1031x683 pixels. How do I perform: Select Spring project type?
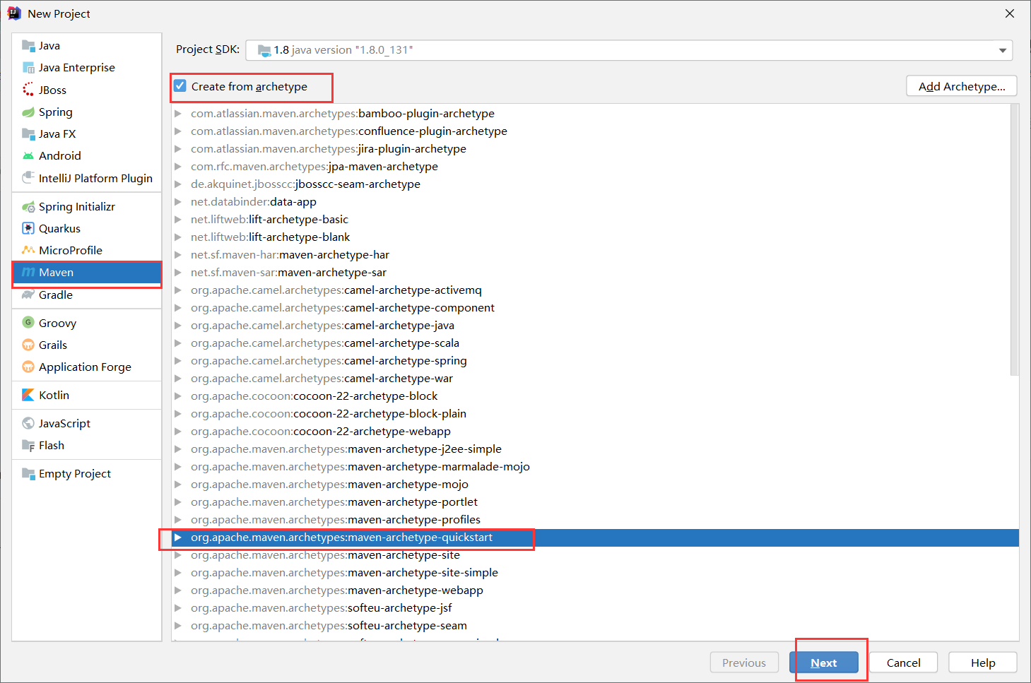87,112
